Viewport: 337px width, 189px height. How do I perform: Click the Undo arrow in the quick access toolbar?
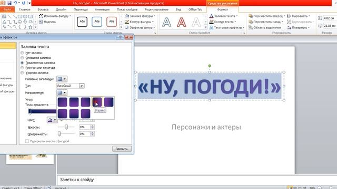pos(15,3)
